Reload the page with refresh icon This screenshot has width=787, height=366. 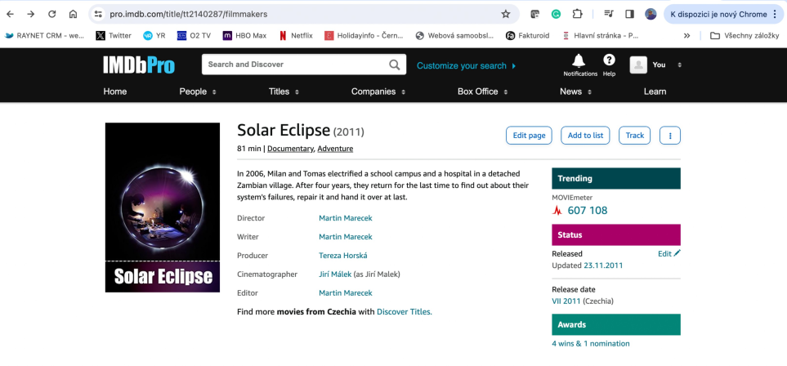pyautogui.click(x=51, y=14)
